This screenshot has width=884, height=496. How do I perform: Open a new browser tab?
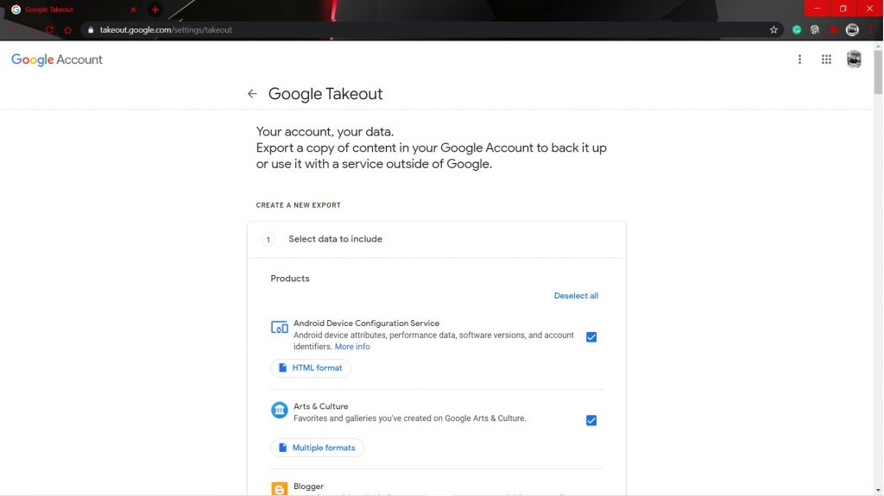[x=155, y=9]
